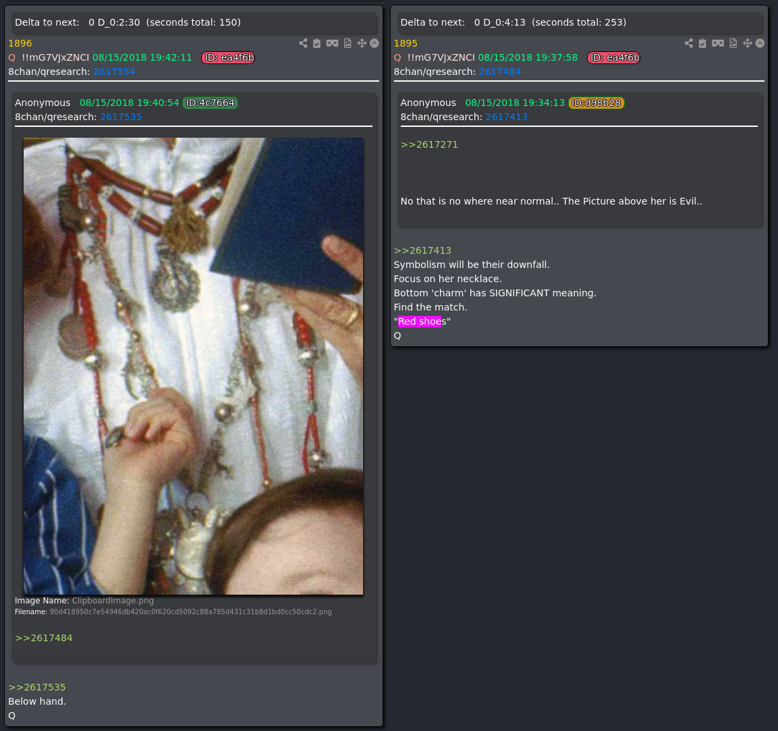Click the image file icon on post 1895
The image size is (778, 731).
point(733,43)
